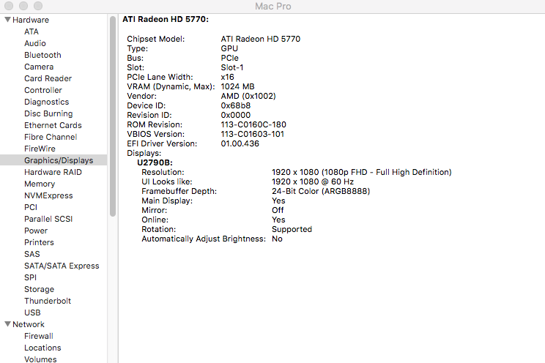Click the Resolution value 1920 x 1080 FHD
545x363 pixels.
(x=361, y=172)
